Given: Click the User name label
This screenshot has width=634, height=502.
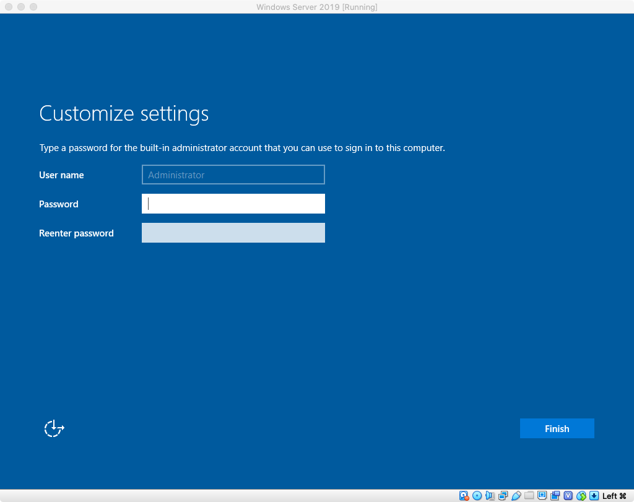Looking at the screenshot, I should click(x=61, y=175).
